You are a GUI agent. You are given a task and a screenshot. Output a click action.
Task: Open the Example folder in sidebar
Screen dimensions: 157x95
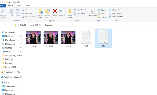(x=9, y=63)
